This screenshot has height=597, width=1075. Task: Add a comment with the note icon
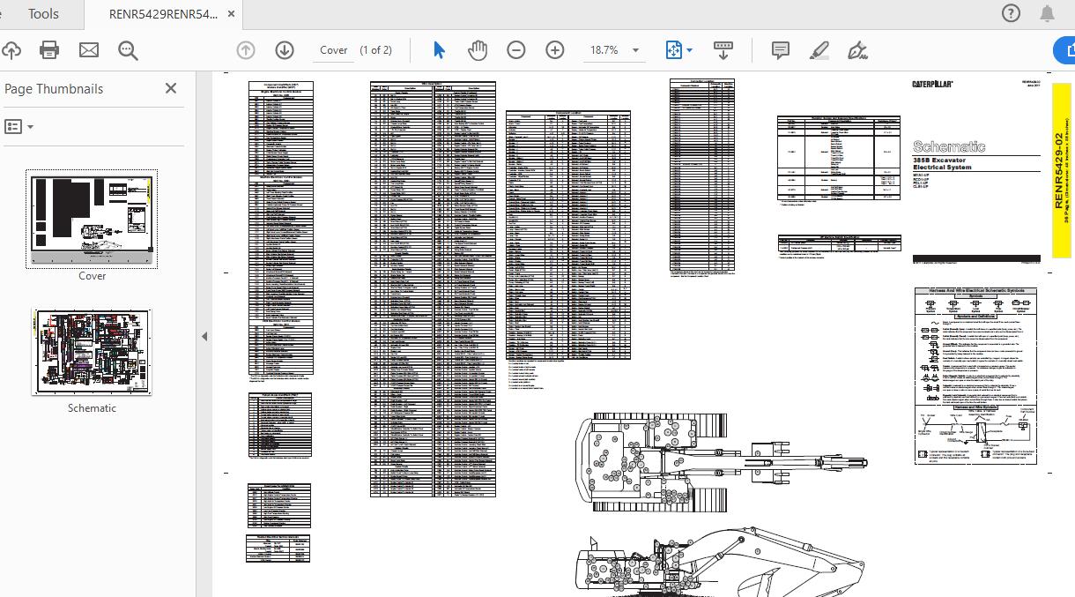point(780,50)
